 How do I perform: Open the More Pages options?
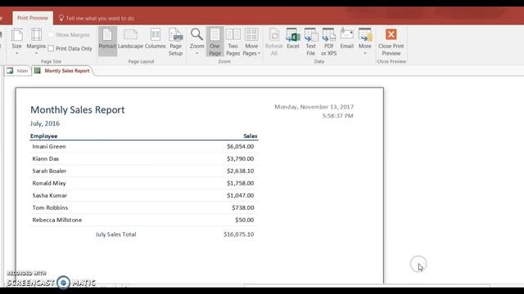(x=251, y=42)
